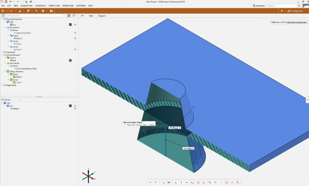Switch to the Diagram tab
309x186 pixels.
pyautogui.click(x=102, y=15)
